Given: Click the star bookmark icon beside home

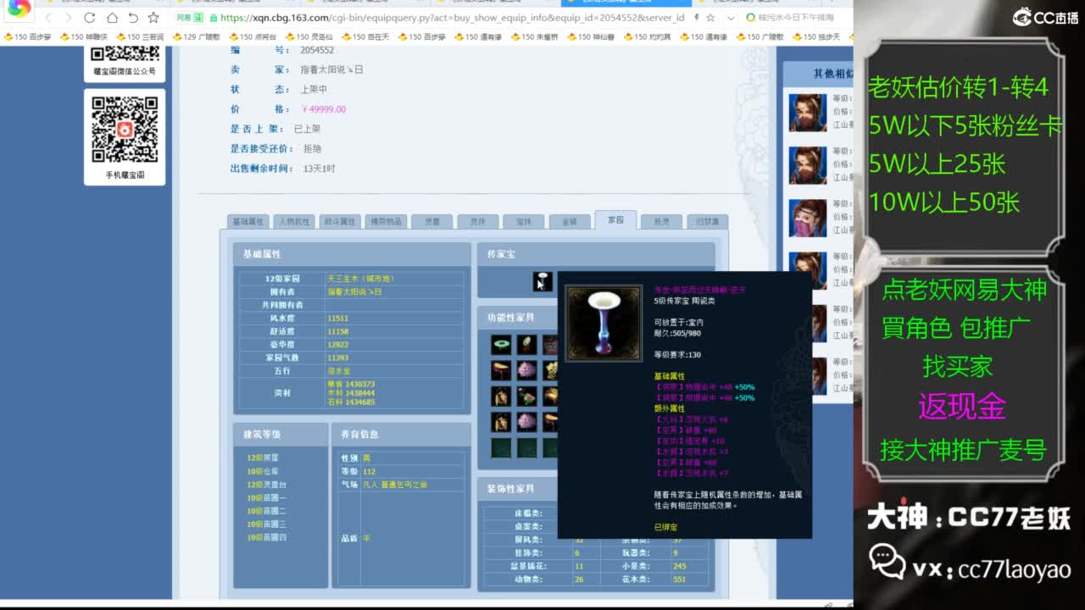Looking at the screenshot, I should [153, 17].
